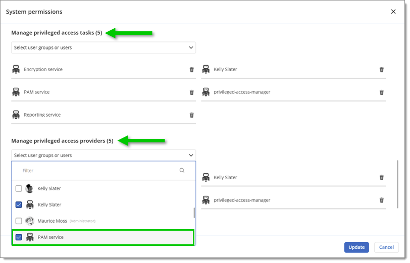The width and height of the screenshot is (410, 263).
Task: Uncheck the Kelly Slater service account checkbox
Action: (19, 205)
